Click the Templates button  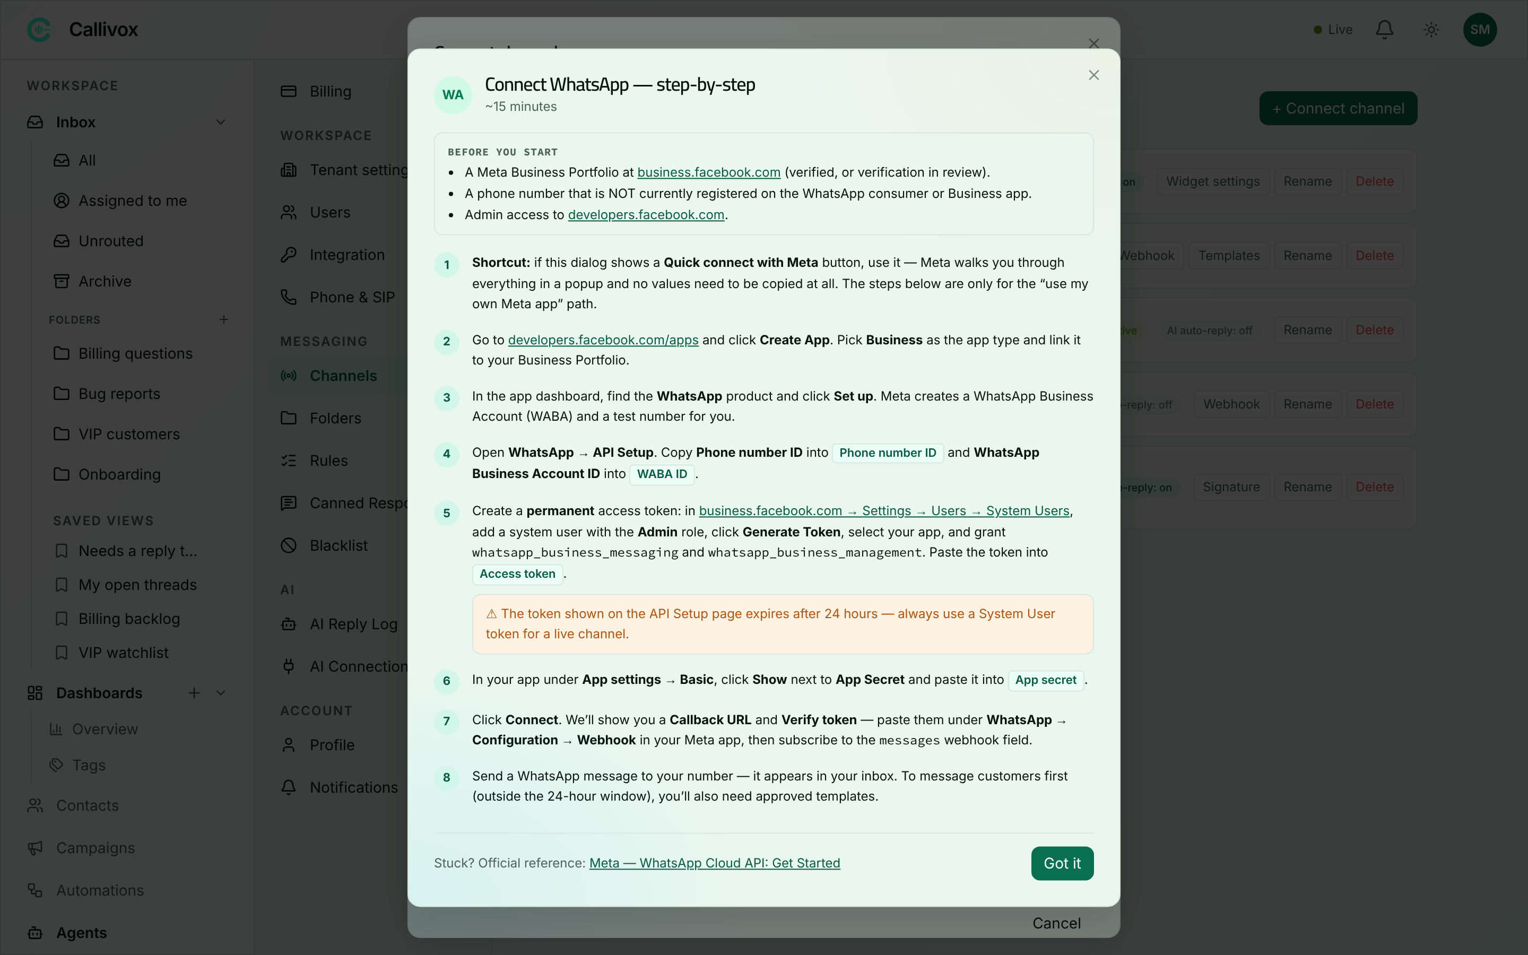[x=1229, y=256]
